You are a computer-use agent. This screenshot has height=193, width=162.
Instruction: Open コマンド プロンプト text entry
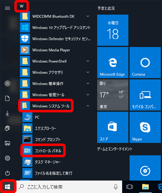point(48,140)
